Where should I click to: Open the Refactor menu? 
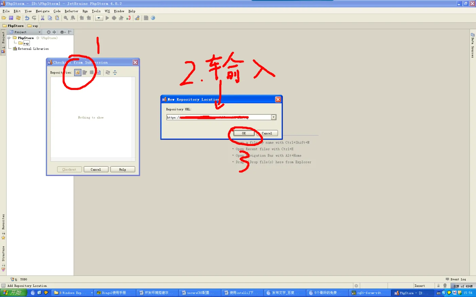tap(71, 11)
